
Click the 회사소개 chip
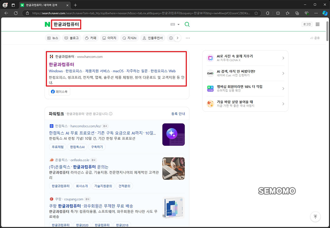(x=82, y=186)
